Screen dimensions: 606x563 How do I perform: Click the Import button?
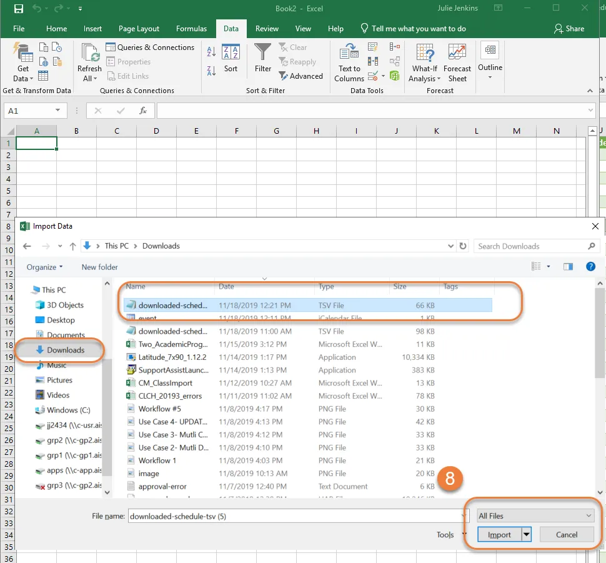pyautogui.click(x=499, y=534)
